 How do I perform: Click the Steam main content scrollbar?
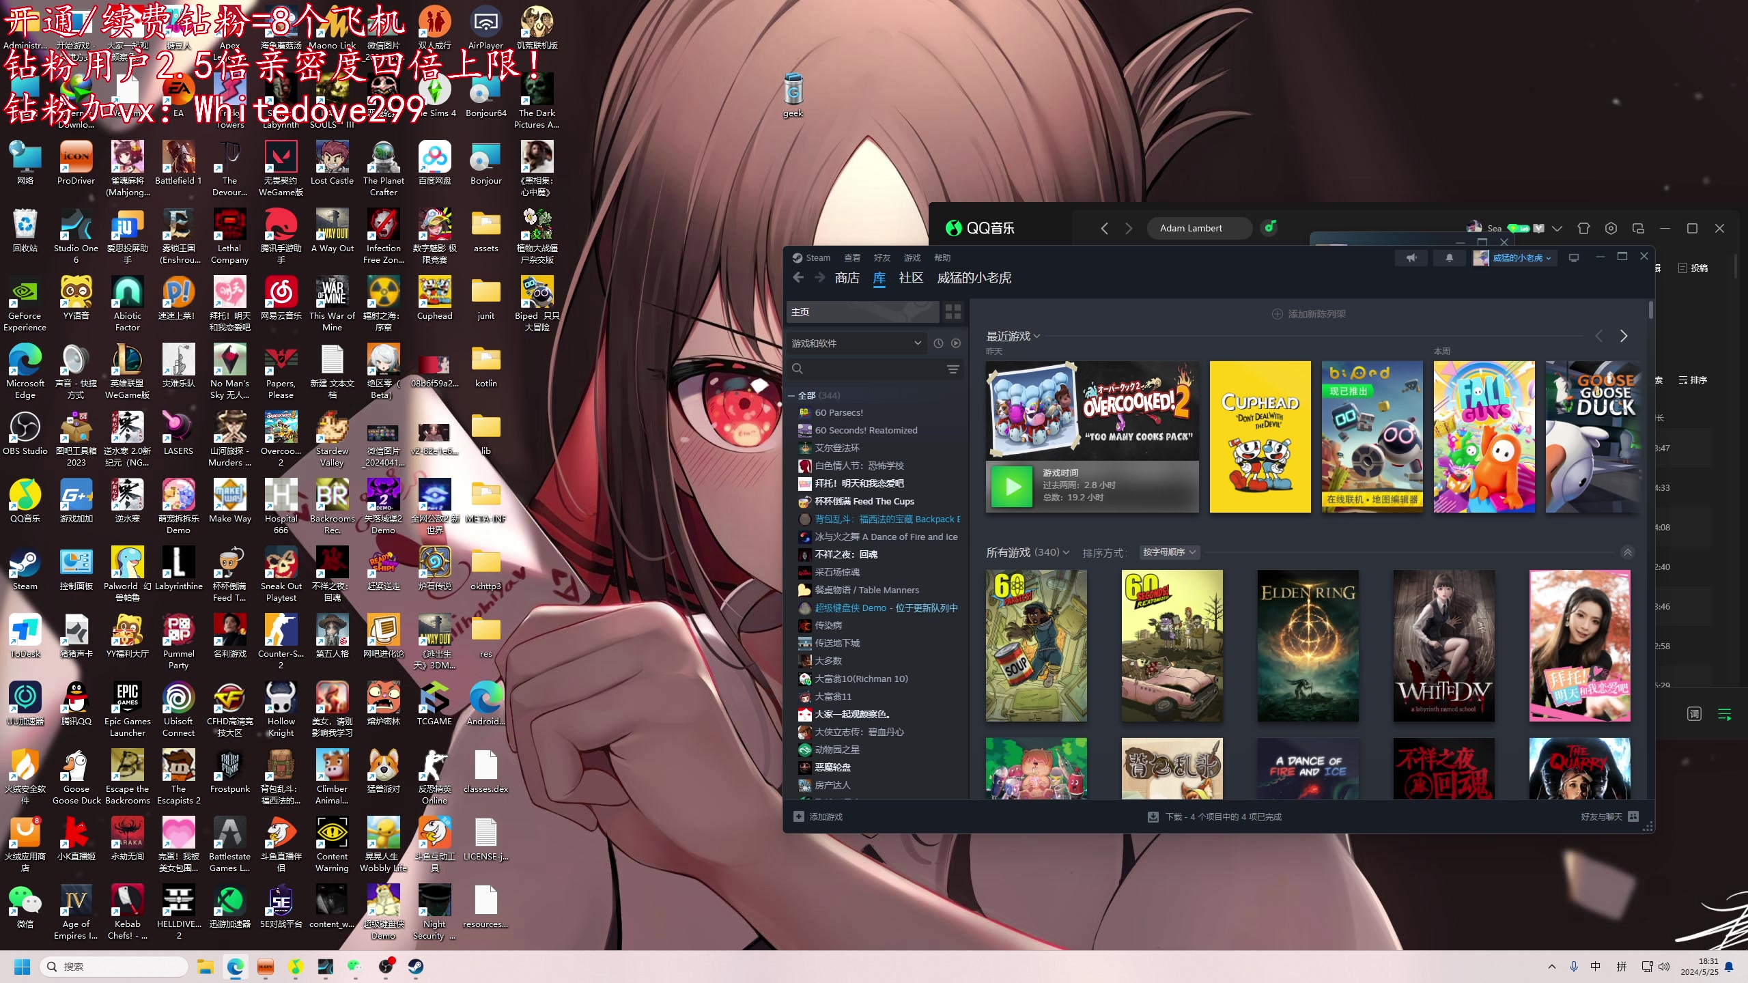[x=1650, y=311]
